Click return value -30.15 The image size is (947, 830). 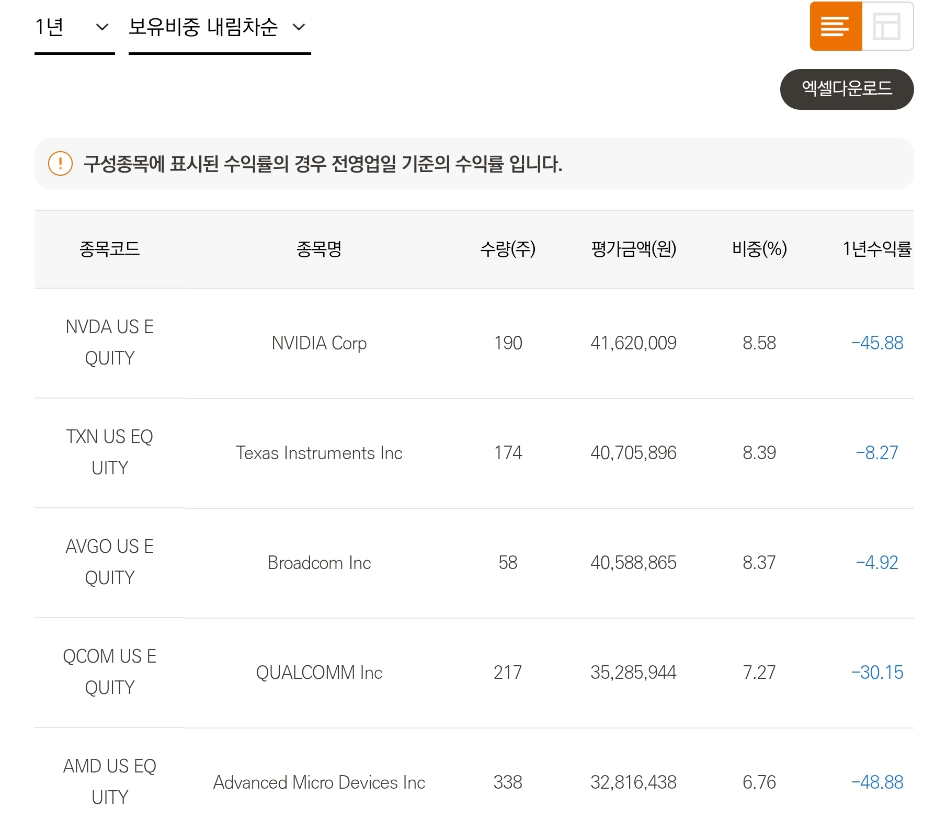[x=877, y=673]
